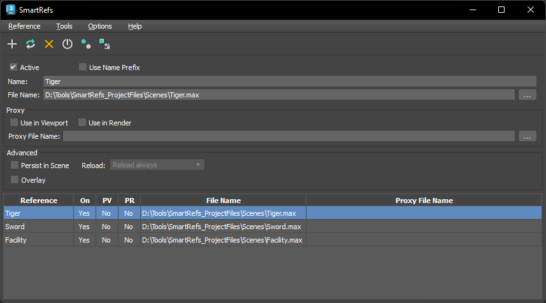Click the PV value No for Sword
The width and height of the screenshot is (546, 303).
[107, 227]
